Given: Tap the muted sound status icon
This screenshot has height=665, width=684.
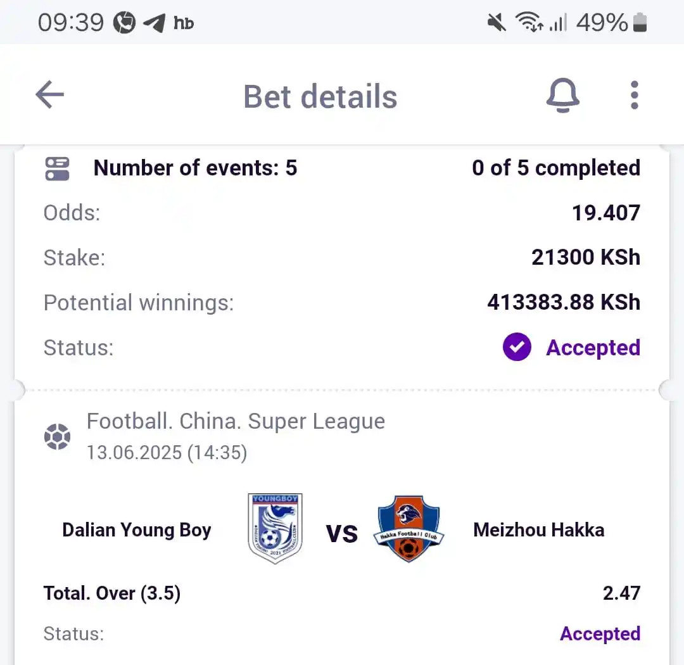Looking at the screenshot, I should pyautogui.click(x=497, y=22).
